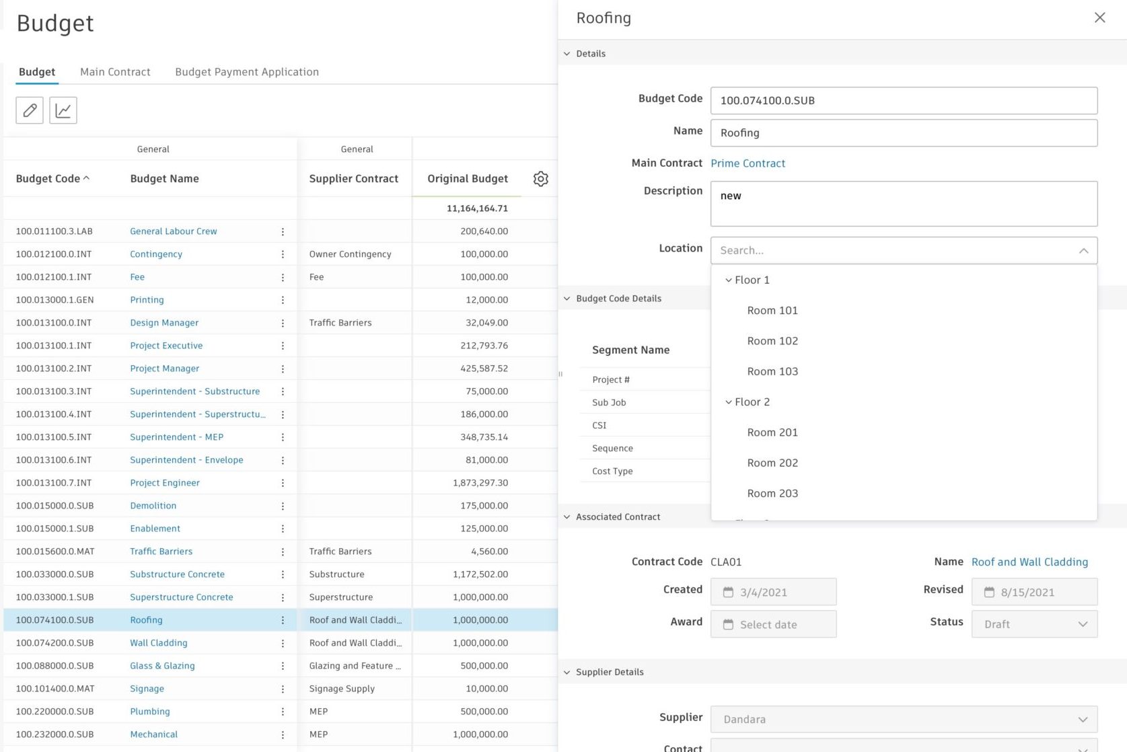The width and height of the screenshot is (1127, 752).
Task: Close the Location dropdown chevron
Action: (x=1083, y=250)
